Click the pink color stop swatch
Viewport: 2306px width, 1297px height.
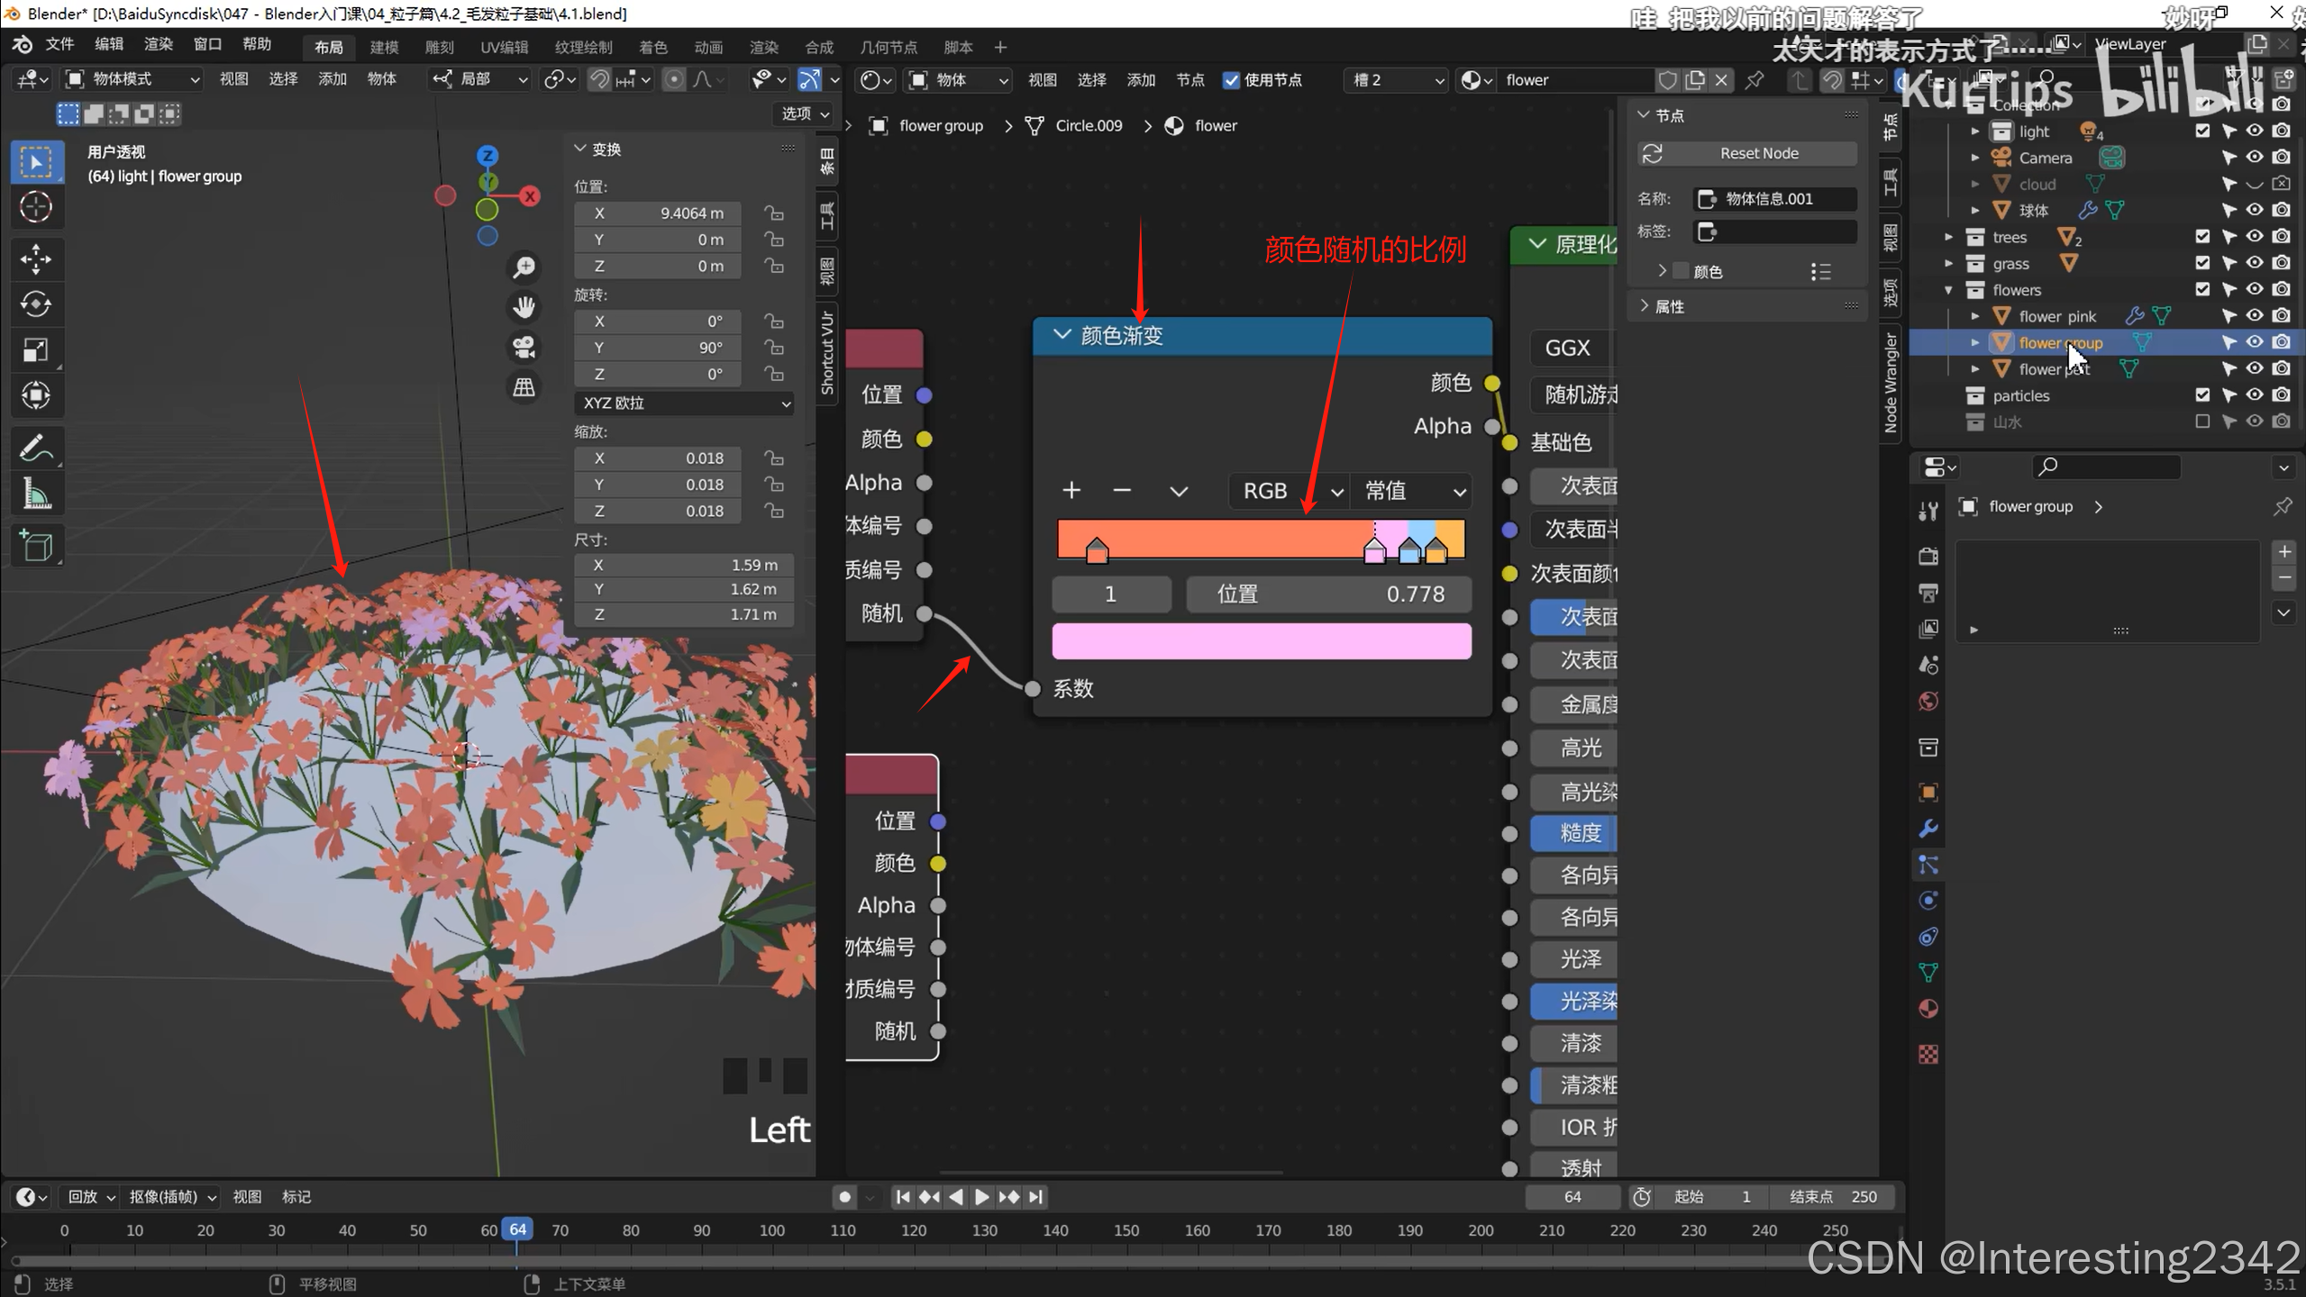(x=1261, y=641)
